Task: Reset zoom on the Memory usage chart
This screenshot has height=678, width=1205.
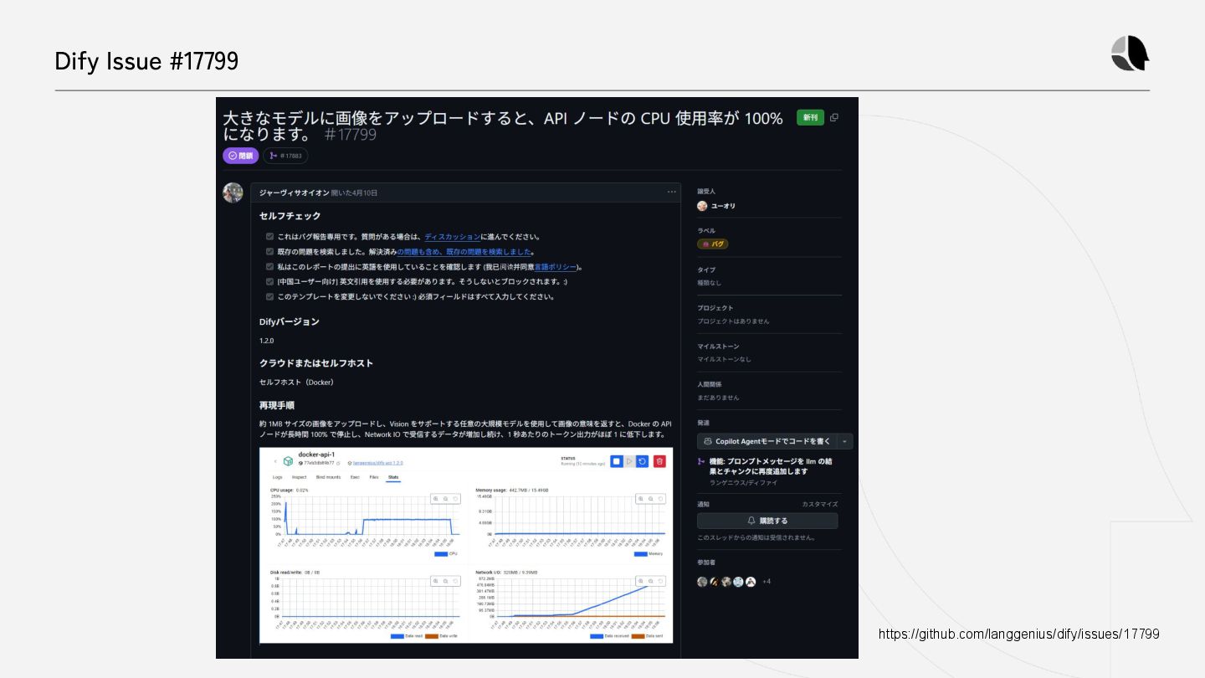Action: pyautogui.click(x=660, y=499)
